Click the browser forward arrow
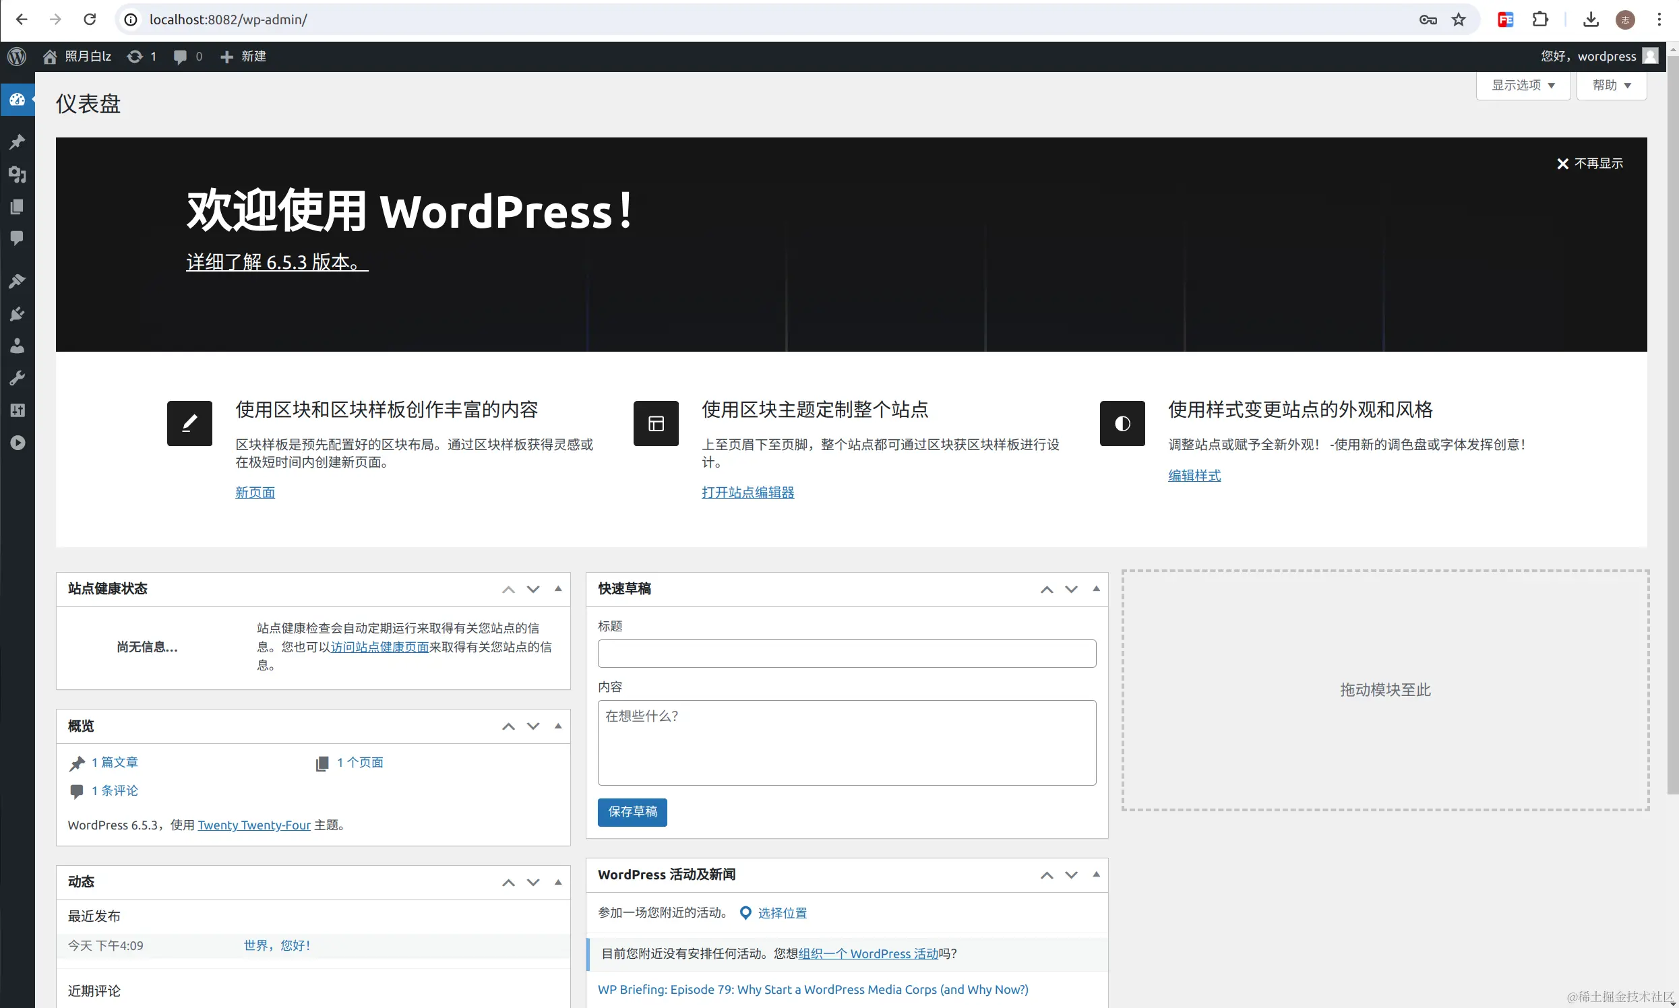1679x1008 pixels. pos(56,19)
